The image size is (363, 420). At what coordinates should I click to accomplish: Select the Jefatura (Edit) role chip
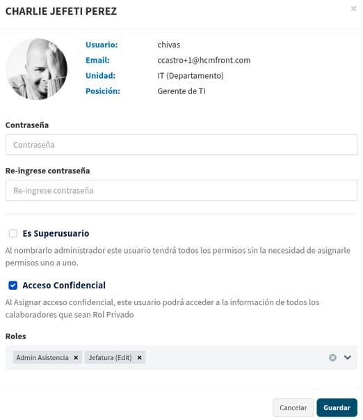tap(110, 357)
